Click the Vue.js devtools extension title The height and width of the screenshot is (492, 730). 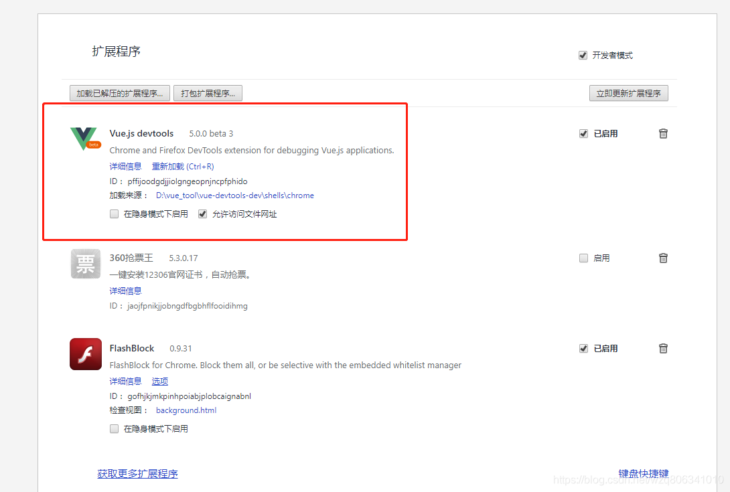coord(141,134)
